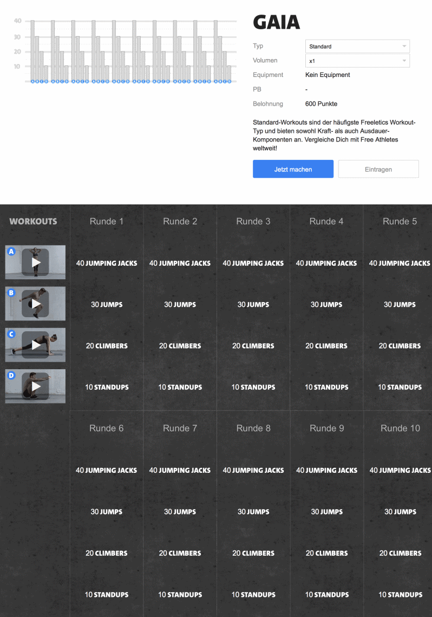Click 20 Climbers in Runde 5
This screenshot has height=617, width=432.
[x=400, y=346]
